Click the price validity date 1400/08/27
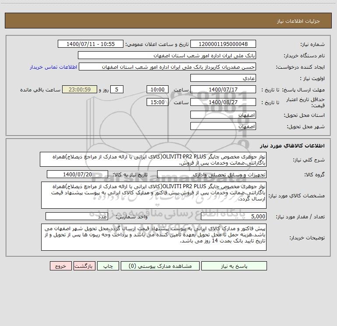 pyautogui.click(x=223, y=102)
